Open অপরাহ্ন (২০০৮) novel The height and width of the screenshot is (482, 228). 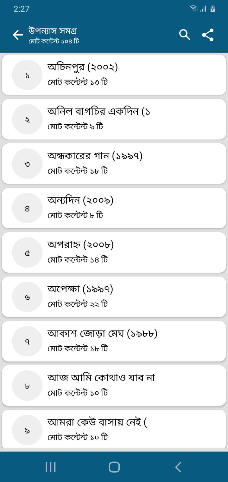[x=127, y=252]
